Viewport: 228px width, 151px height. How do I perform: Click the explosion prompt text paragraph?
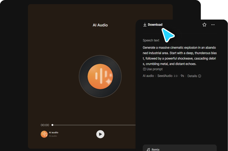(180, 56)
